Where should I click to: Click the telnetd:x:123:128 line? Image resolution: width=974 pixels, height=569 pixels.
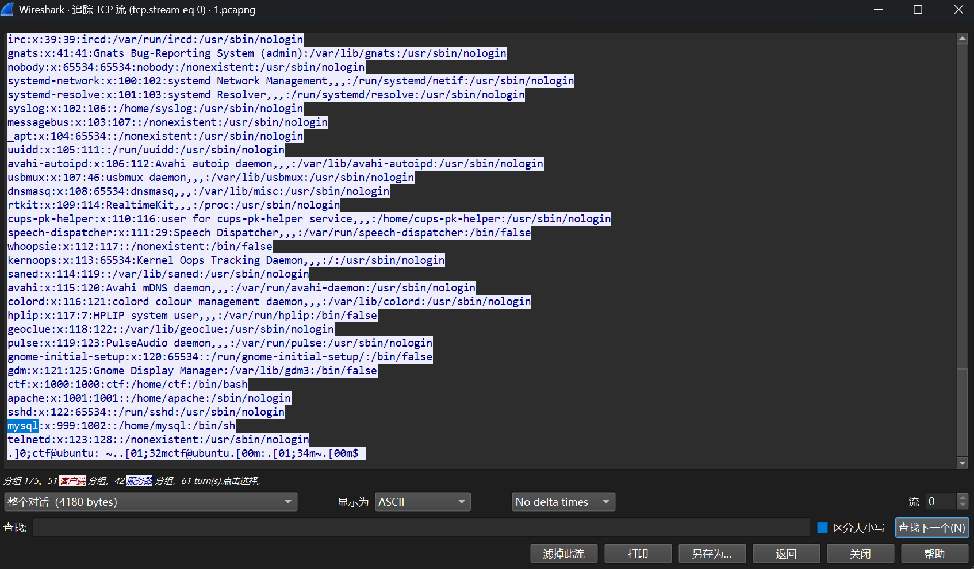click(x=158, y=440)
